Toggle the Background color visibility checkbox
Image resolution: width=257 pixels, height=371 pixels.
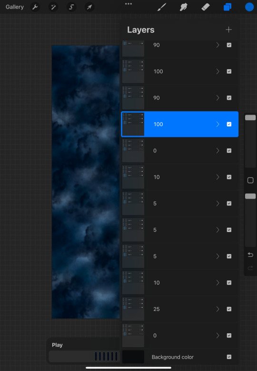pos(229,357)
